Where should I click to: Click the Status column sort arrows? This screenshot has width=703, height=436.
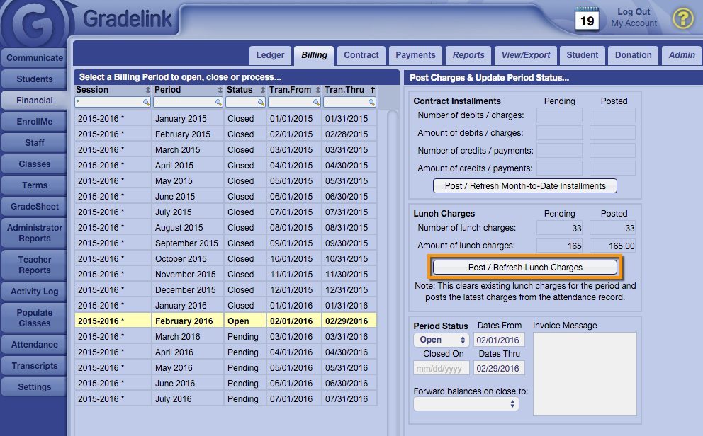click(261, 91)
